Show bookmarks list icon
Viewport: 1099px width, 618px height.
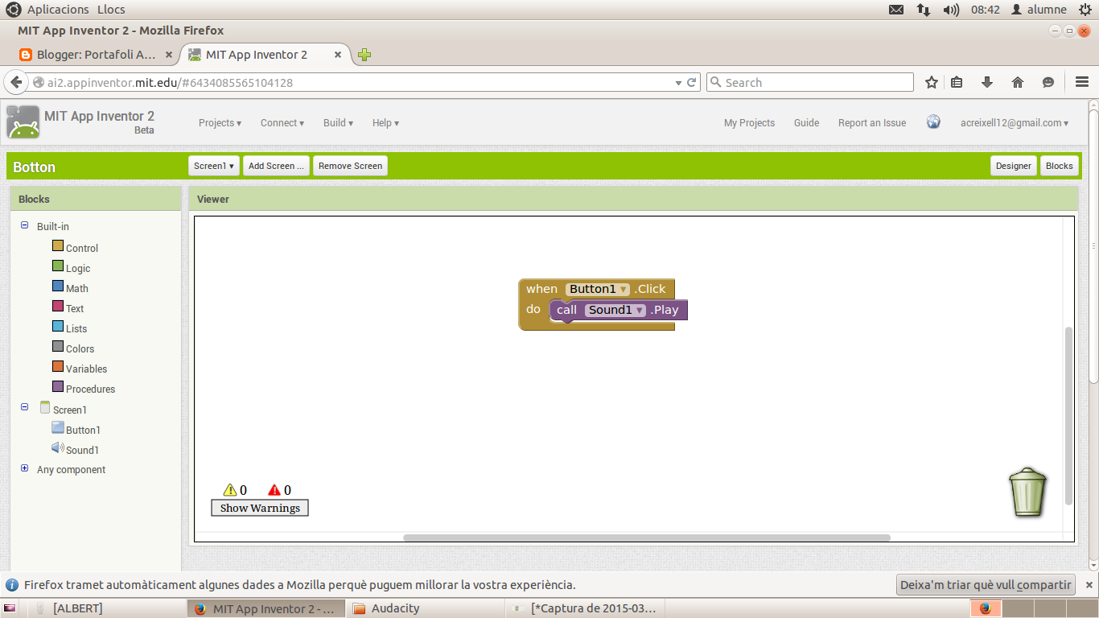click(957, 82)
